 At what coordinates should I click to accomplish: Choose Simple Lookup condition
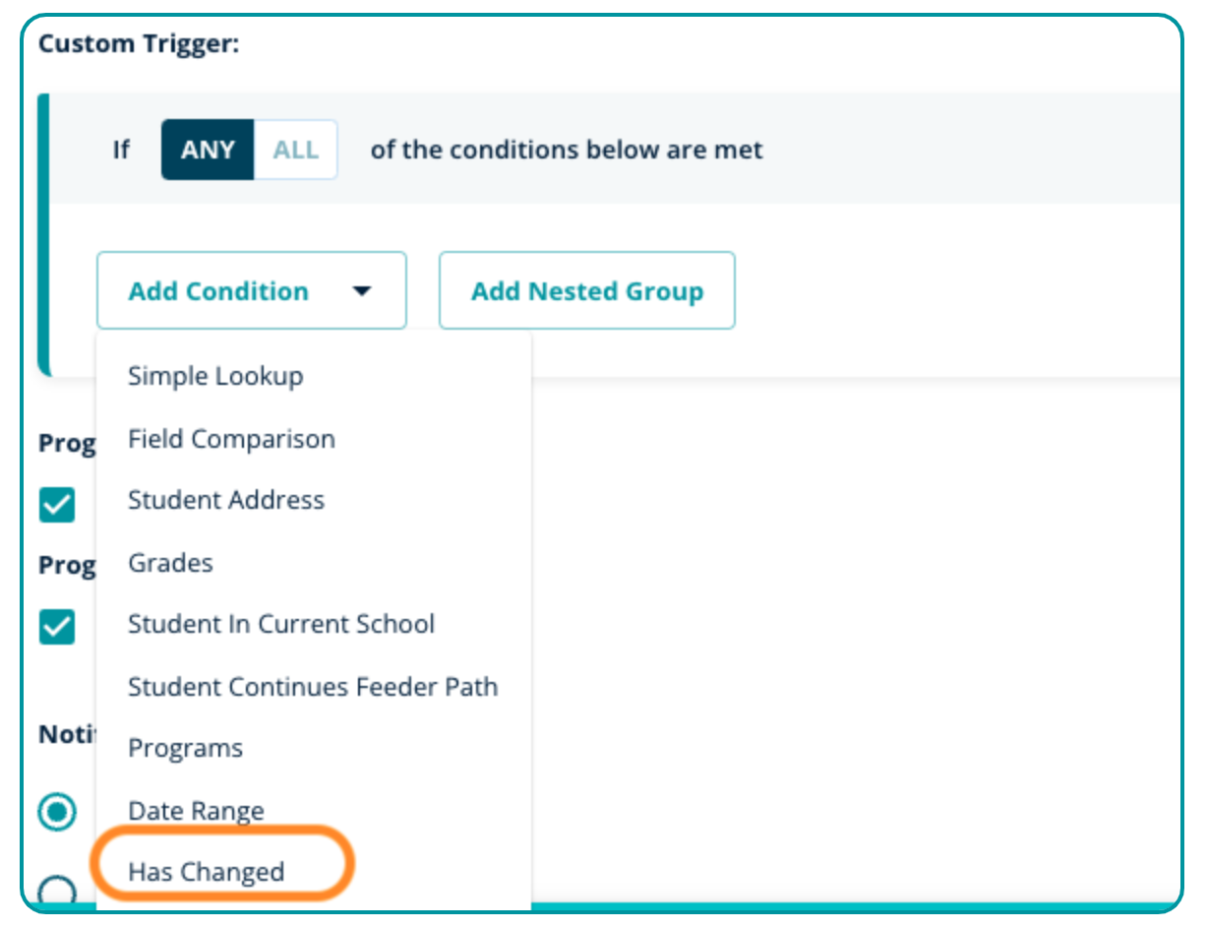tap(215, 376)
